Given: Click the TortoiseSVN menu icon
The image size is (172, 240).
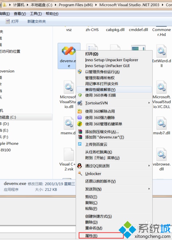Looking at the screenshot, I should point(80,103).
